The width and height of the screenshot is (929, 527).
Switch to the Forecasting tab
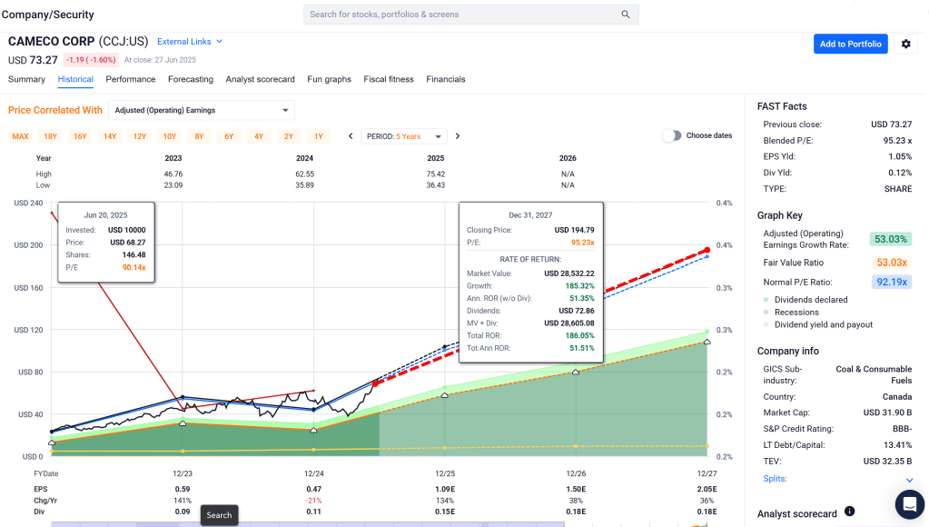click(191, 79)
